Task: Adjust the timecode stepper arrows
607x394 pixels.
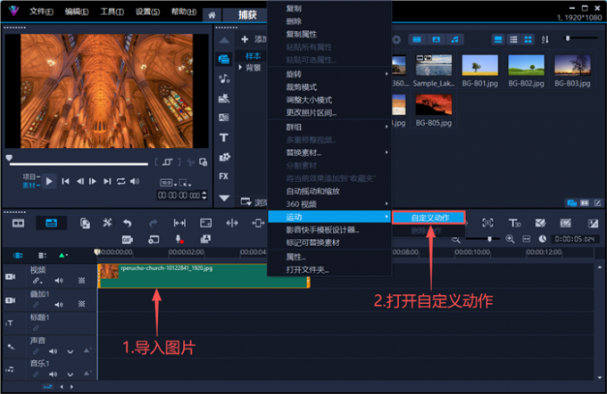Action: [204, 195]
